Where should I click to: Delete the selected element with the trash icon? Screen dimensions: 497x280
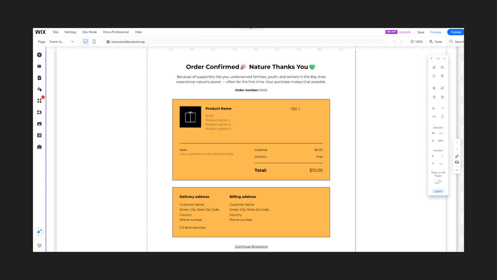pos(442,76)
